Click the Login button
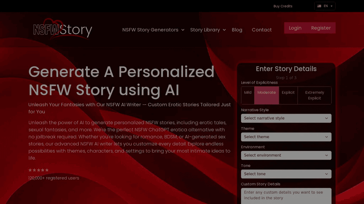 pos(295,28)
